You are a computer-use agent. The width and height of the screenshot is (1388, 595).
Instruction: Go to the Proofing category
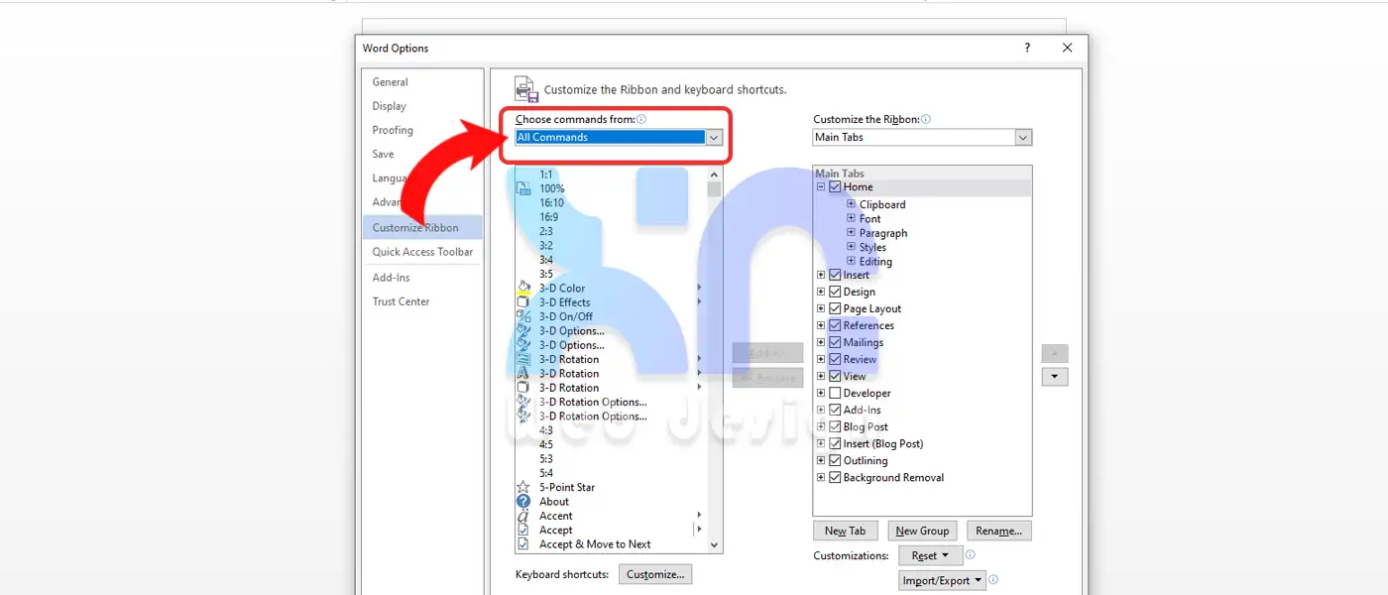pyautogui.click(x=422, y=130)
